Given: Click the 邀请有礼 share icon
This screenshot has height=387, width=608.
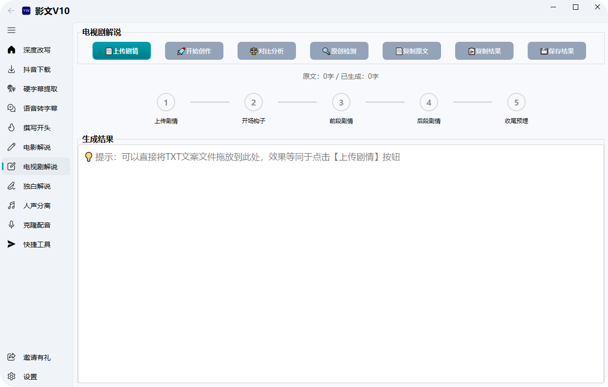Looking at the screenshot, I should [11, 357].
